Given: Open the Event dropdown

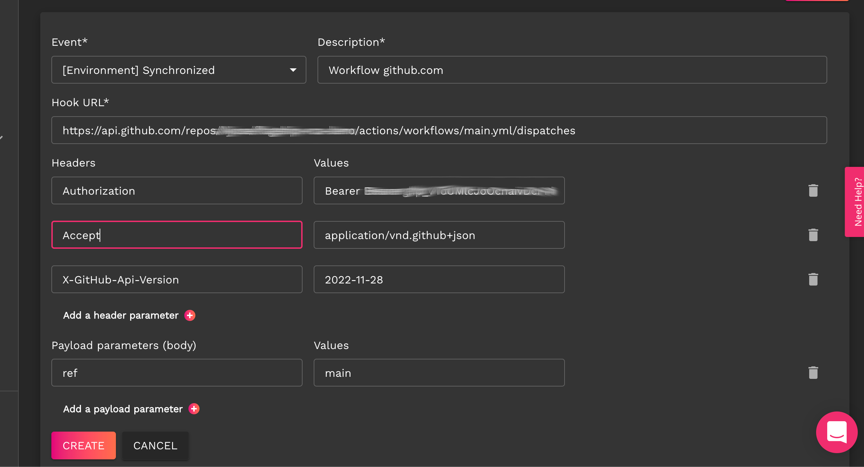Looking at the screenshot, I should click(x=179, y=70).
